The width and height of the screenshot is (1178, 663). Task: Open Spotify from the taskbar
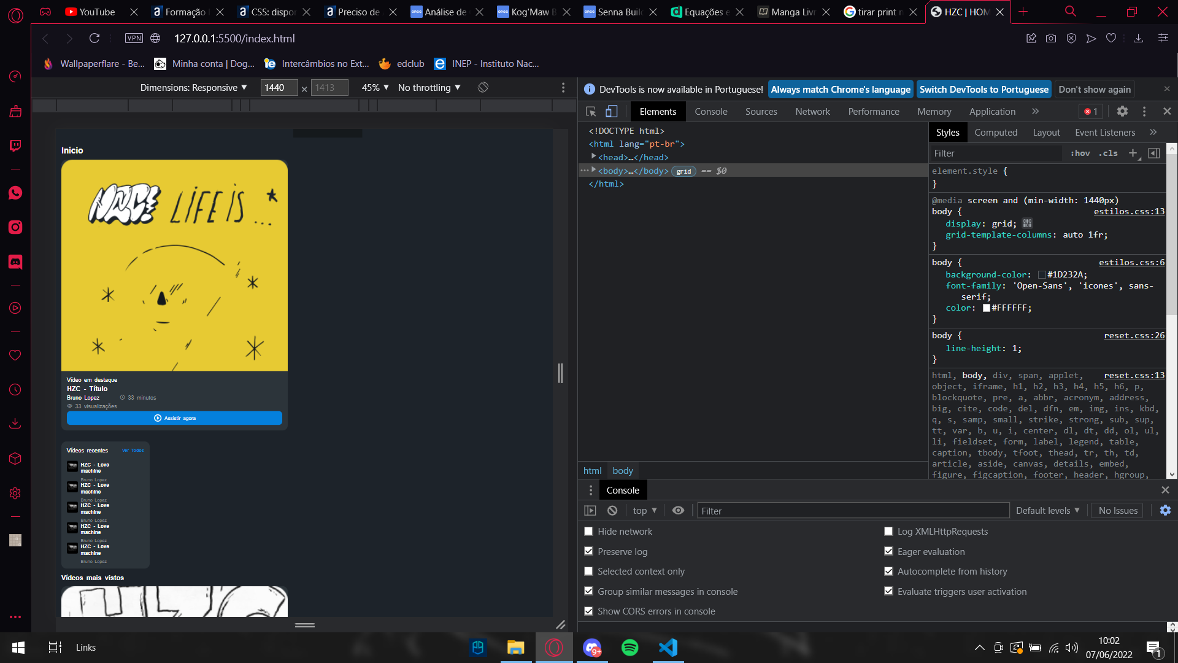[630, 648]
